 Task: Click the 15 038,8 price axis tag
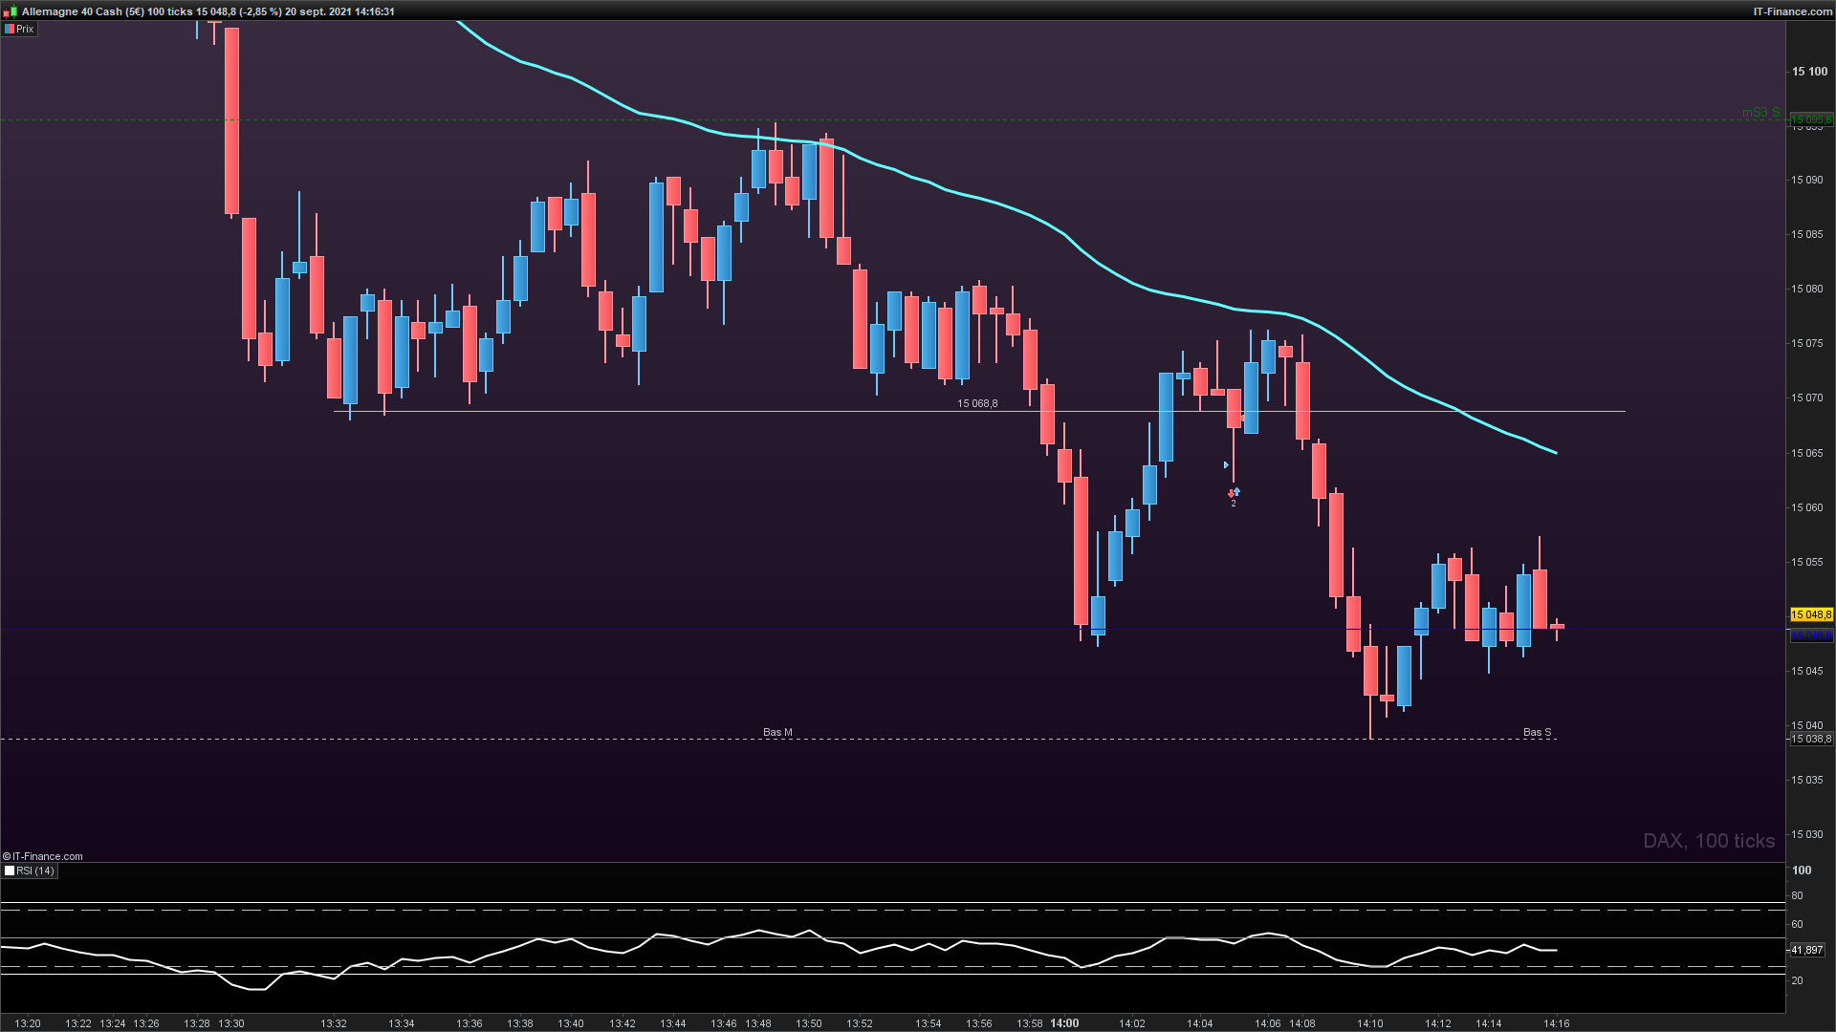[x=1810, y=739]
